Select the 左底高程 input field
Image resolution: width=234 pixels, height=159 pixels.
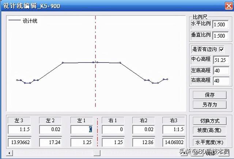point(221,71)
